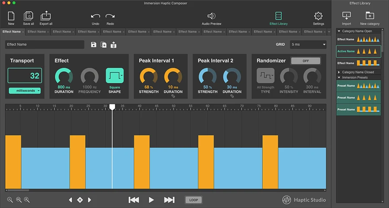The image size is (389, 208).
Task: Click the Redo arrow icon
Action: tap(110, 16)
